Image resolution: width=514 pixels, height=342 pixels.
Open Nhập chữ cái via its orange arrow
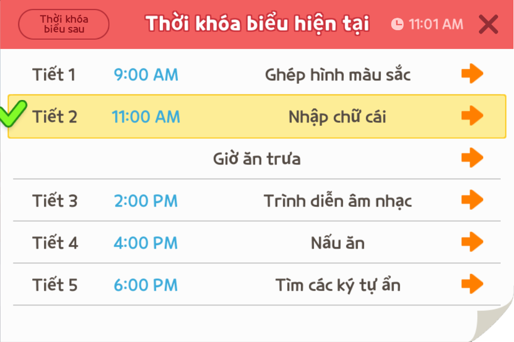point(472,116)
